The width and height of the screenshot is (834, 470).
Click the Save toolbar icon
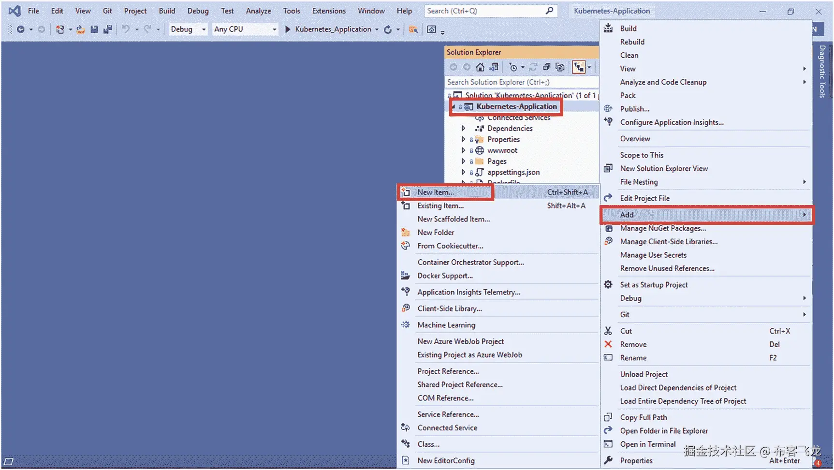pyautogui.click(x=94, y=29)
